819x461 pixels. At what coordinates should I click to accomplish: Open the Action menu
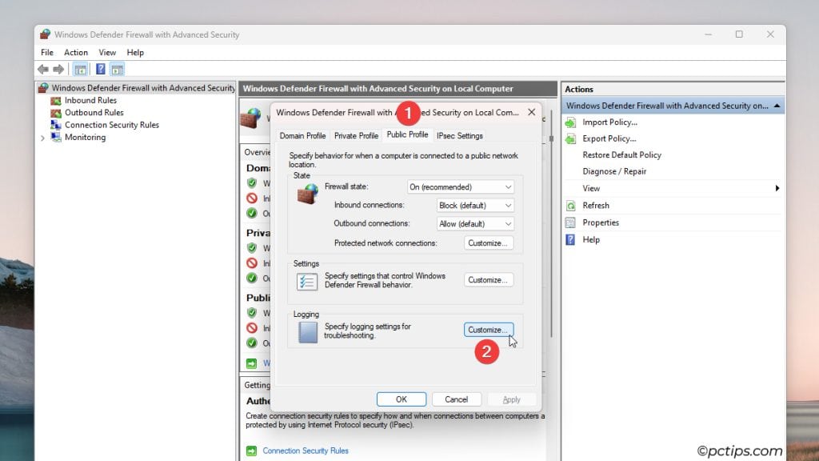[x=76, y=52]
